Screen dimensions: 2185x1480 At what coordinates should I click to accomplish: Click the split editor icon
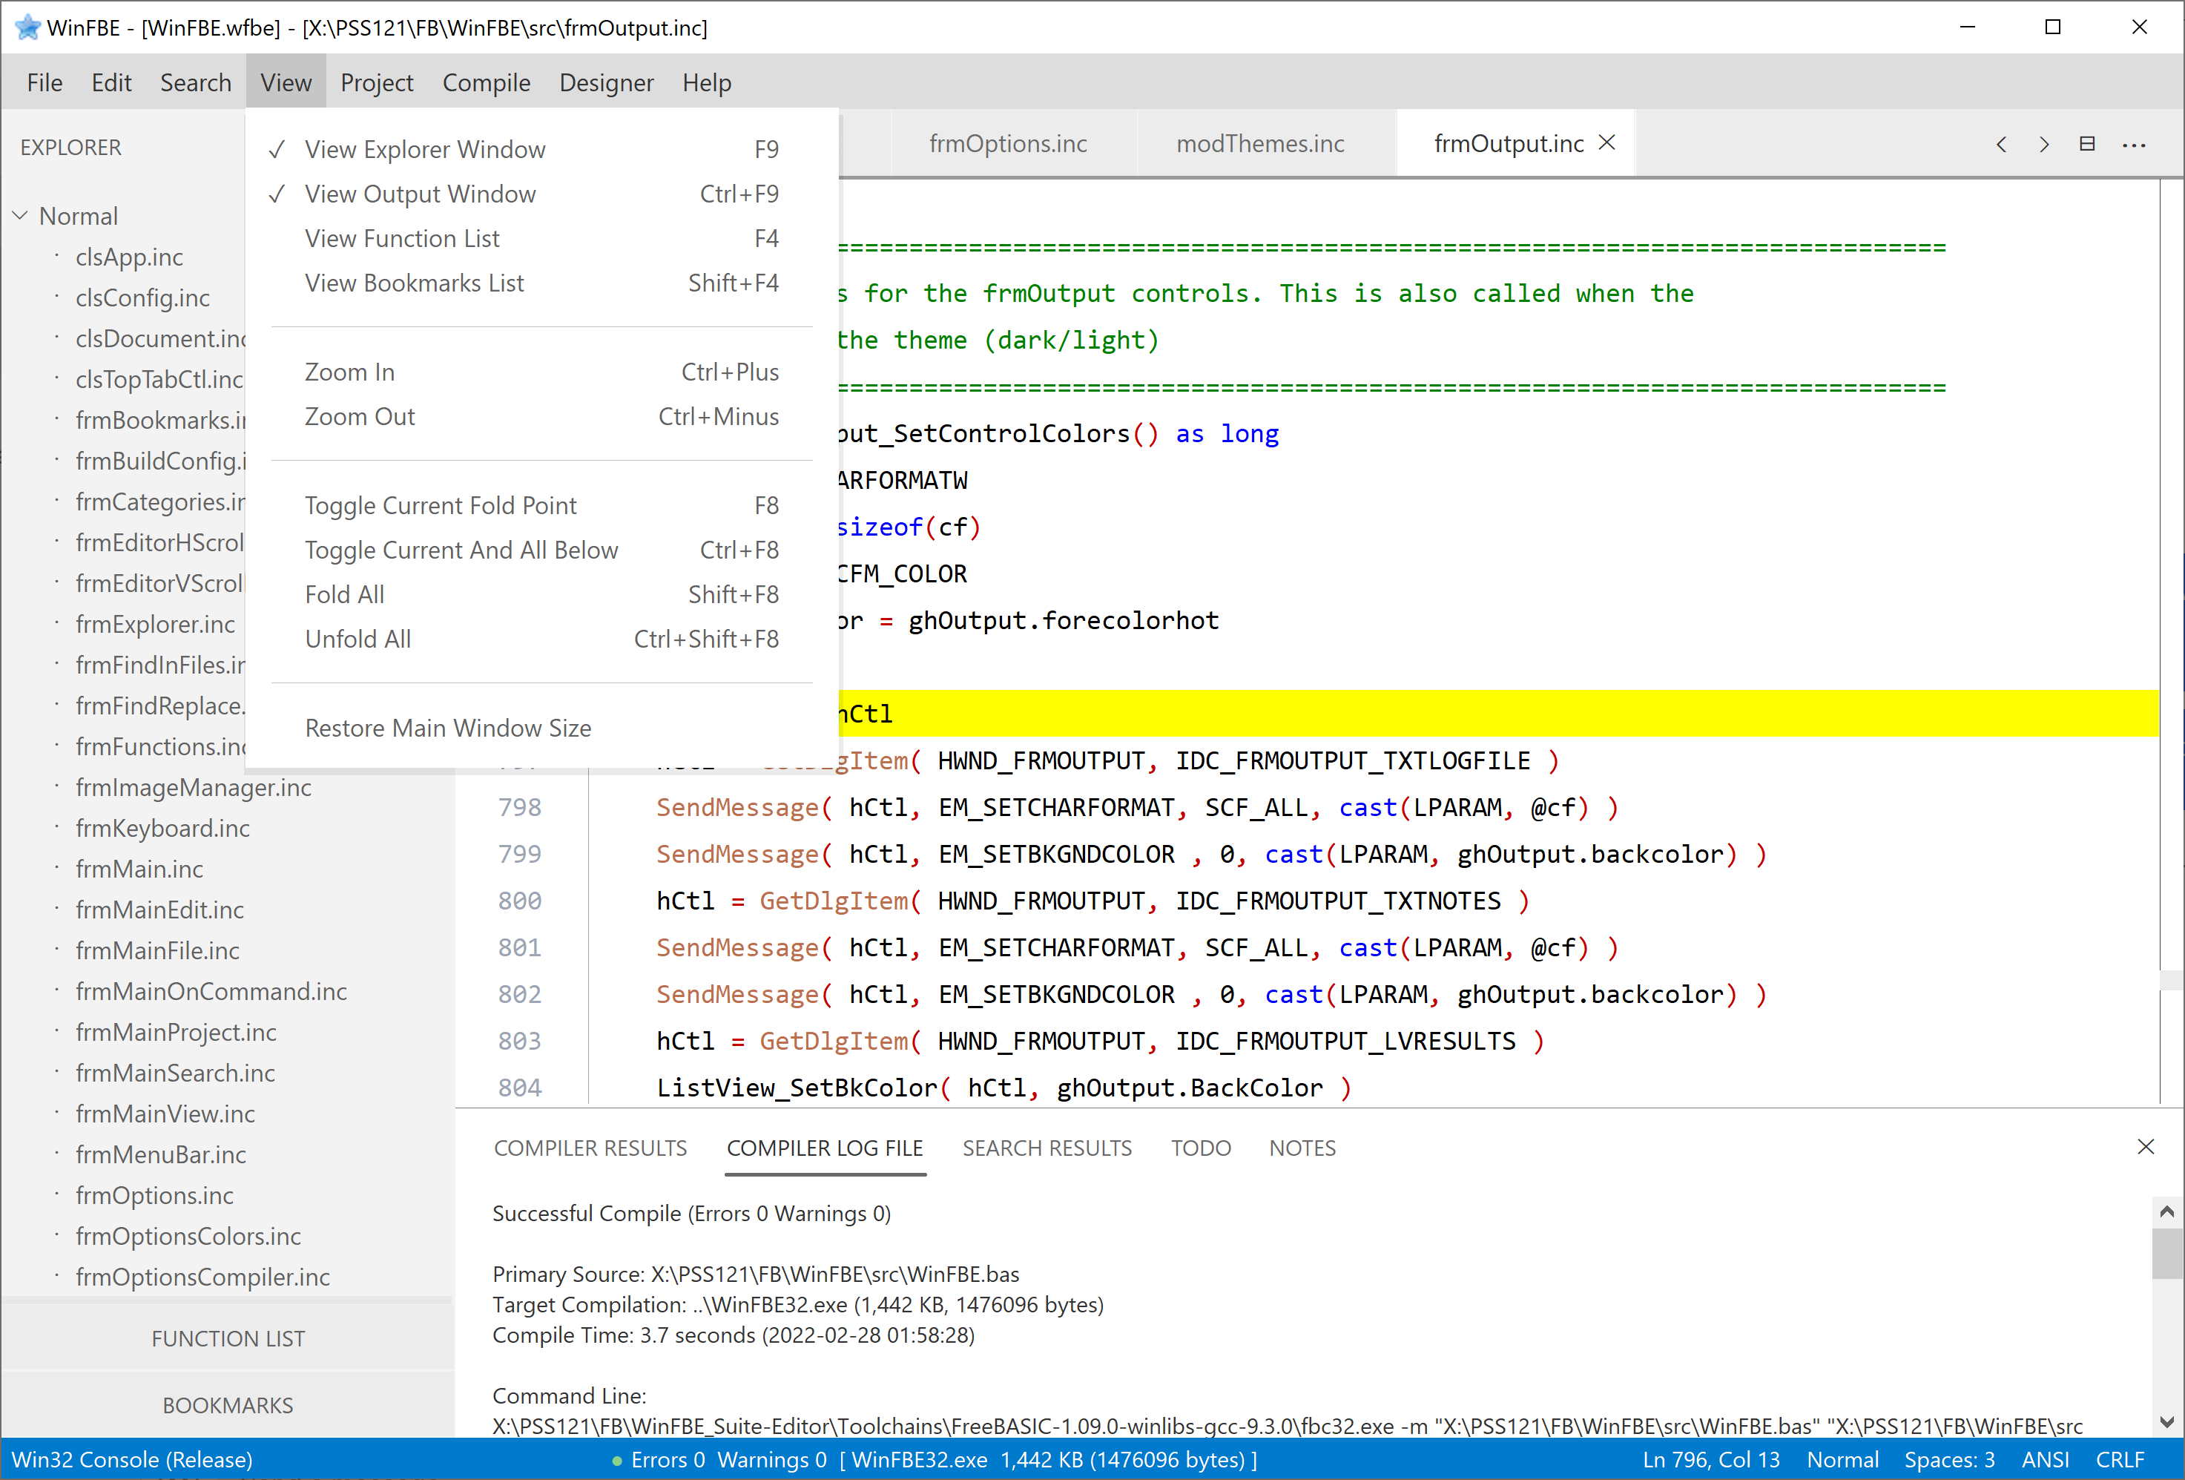[2086, 144]
